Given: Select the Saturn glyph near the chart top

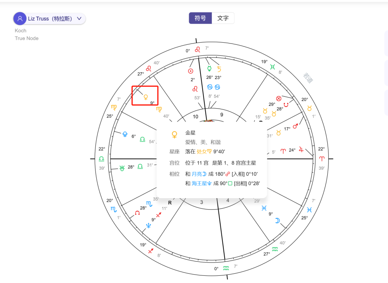Looking at the screenshot, I should click(220, 68).
